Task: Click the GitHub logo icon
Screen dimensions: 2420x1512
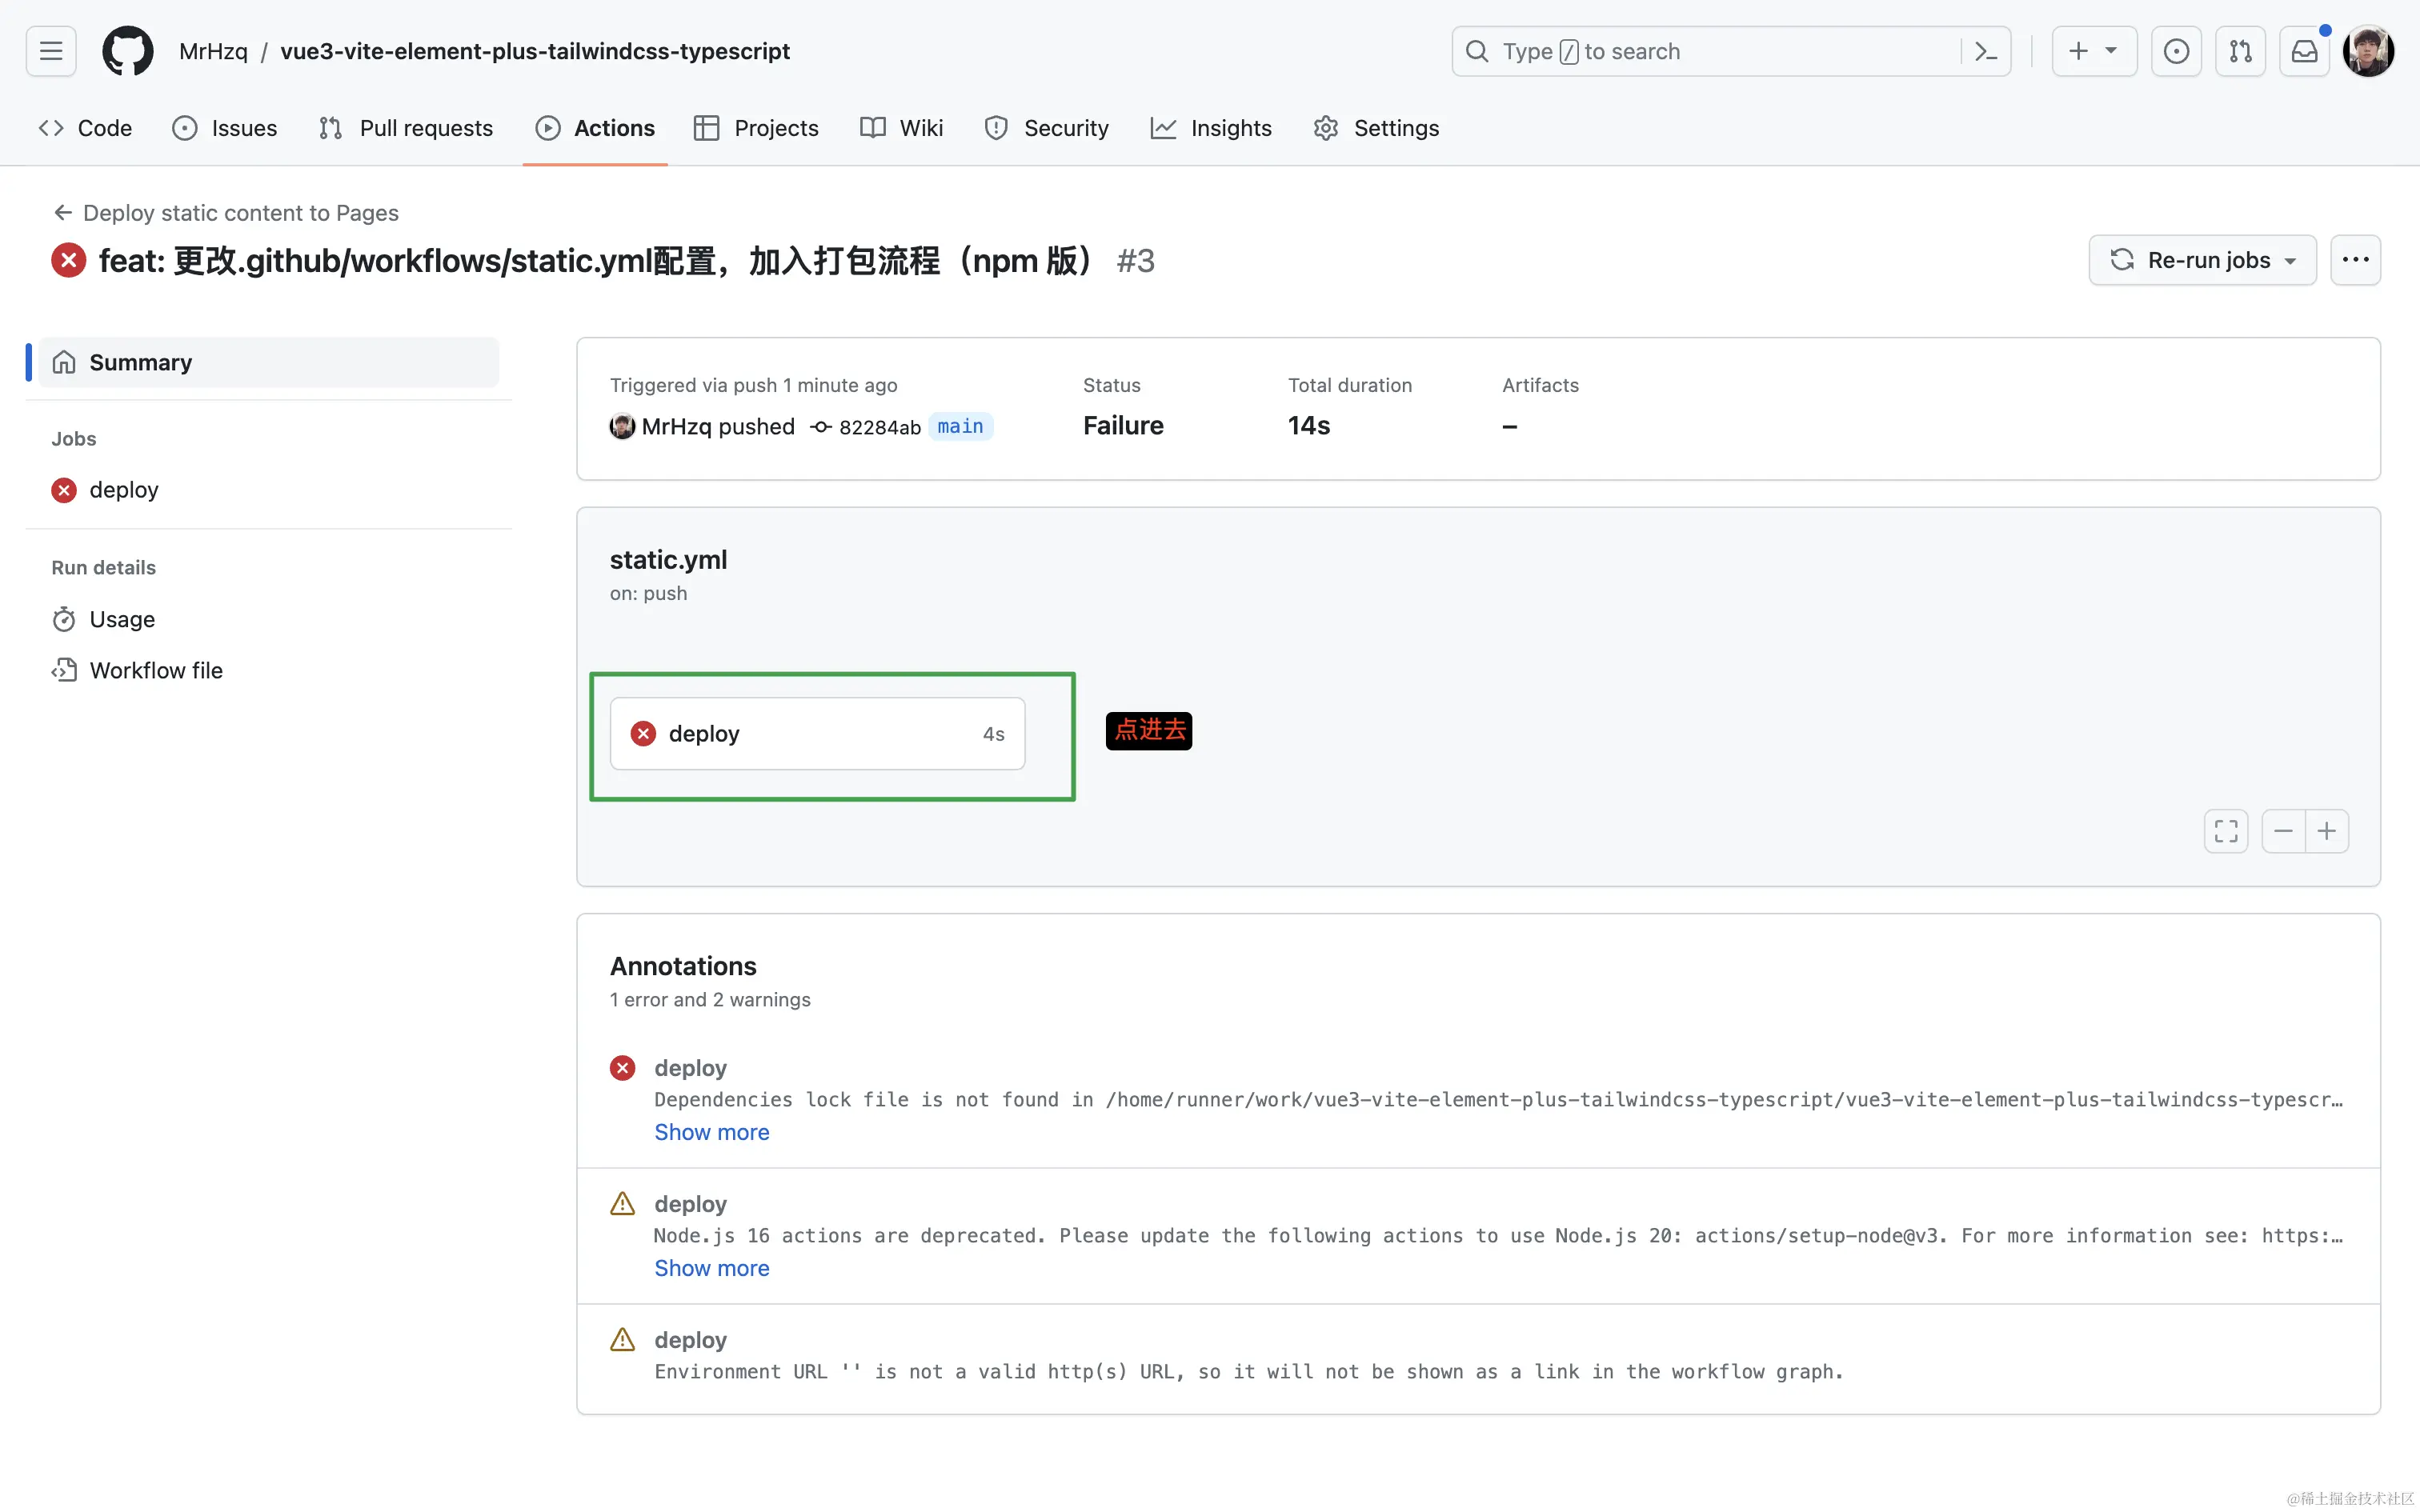Action: click(x=128, y=51)
